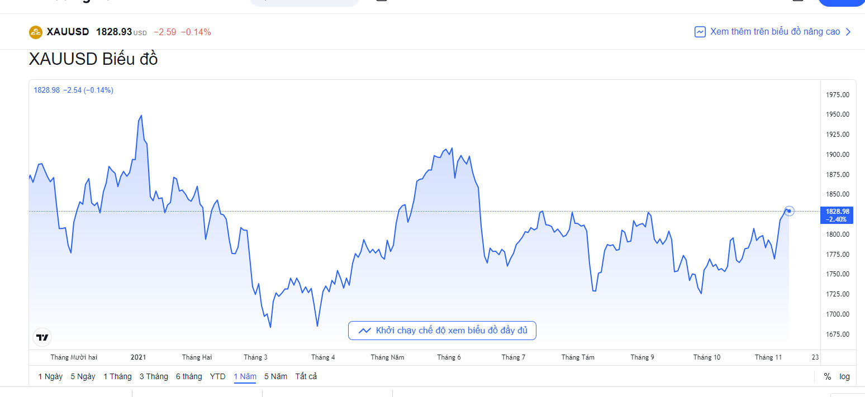The image size is (865, 397).
Task: Switch to the 6 tháng range
Action: [x=189, y=377]
